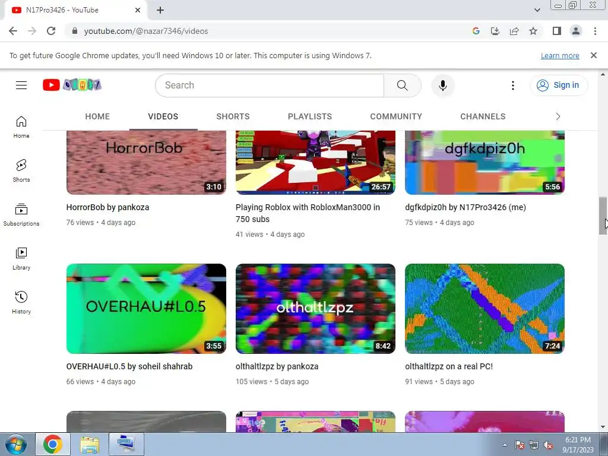The height and width of the screenshot is (456, 608).
Task: Close the N17Pro3426 YouTube tab
Action: [138, 10]
